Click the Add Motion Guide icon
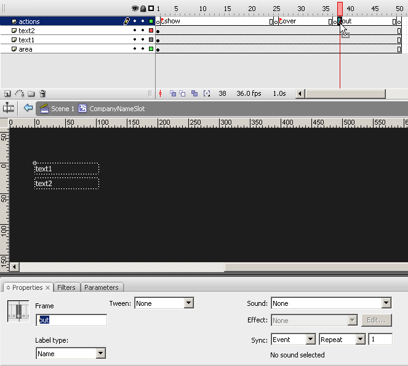The width and height of the screenshot is (408, 366). (19, 94)
